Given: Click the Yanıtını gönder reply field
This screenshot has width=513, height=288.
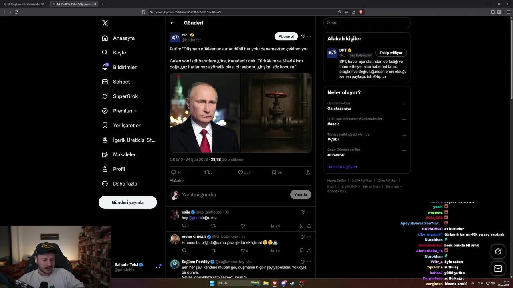Looking at the screenshot, I should click(234, 194).
